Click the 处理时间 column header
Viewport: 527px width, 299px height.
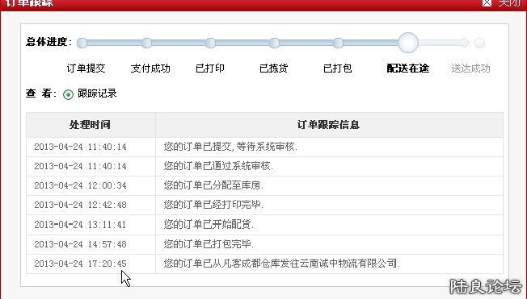90,125
